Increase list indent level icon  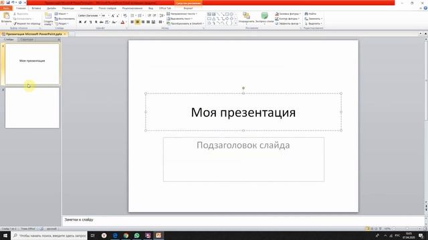point(154,16)
